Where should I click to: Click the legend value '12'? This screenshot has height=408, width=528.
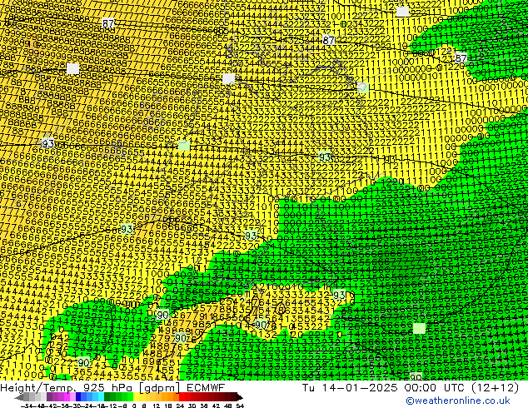click(x=157, y=406)
